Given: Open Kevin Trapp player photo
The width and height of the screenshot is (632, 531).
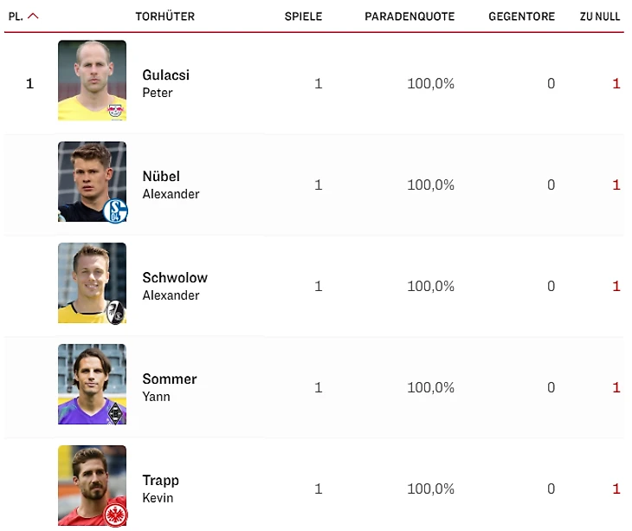Looking at the screenshot, I should (x=92, y=485).
